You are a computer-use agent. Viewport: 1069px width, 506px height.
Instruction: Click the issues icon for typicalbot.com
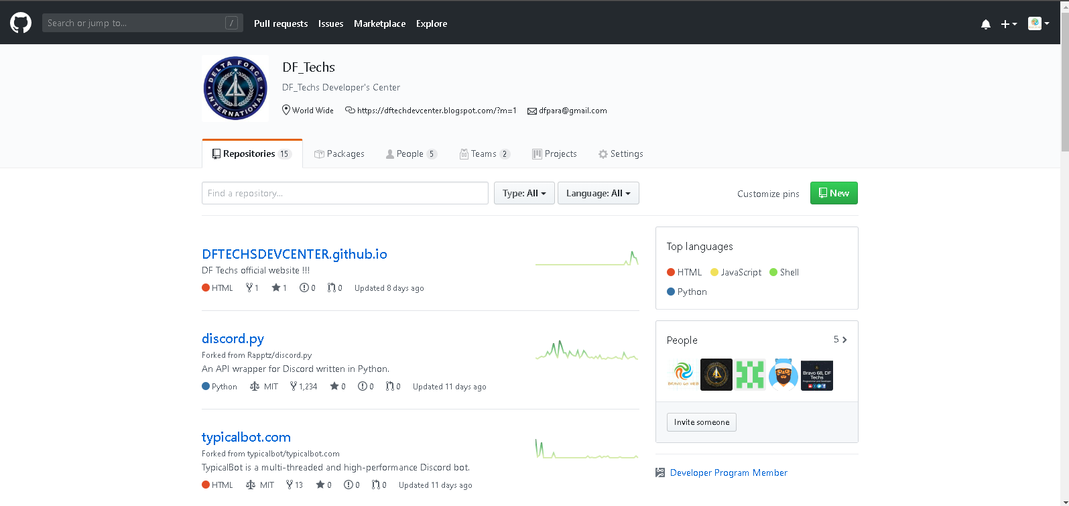(x=349, y=485)
